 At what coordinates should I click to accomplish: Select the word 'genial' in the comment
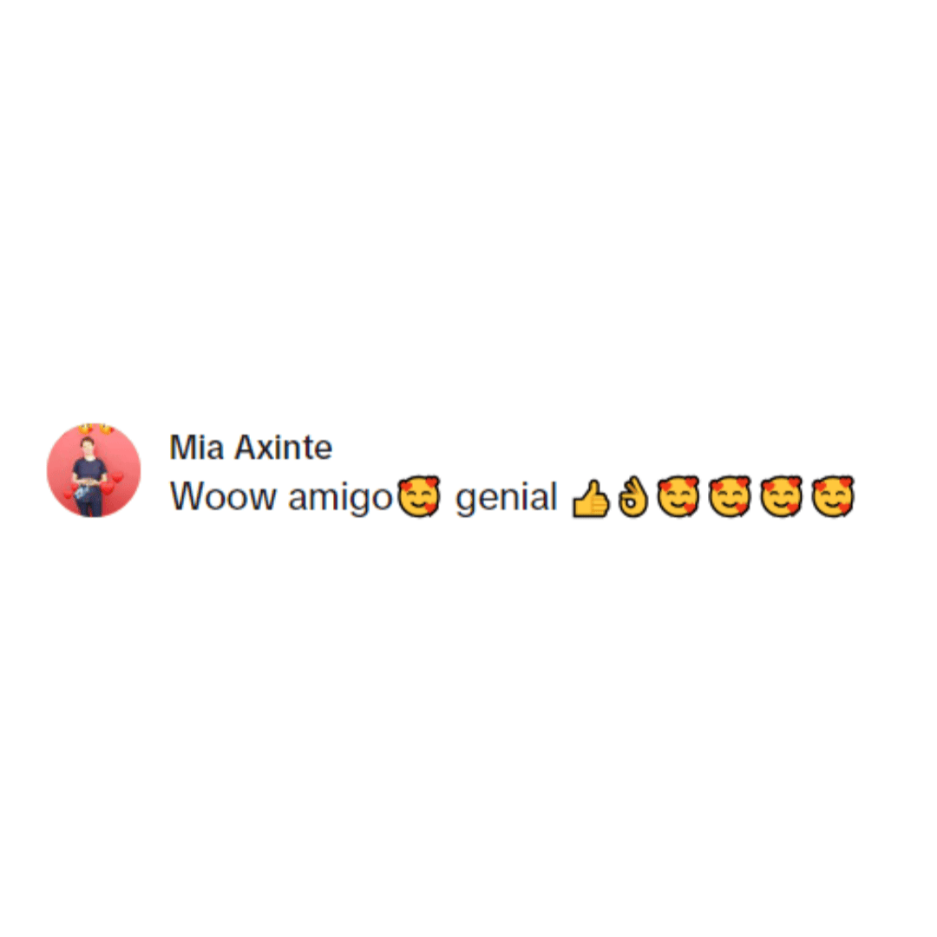pyautogui.click(x=506, y=498)
